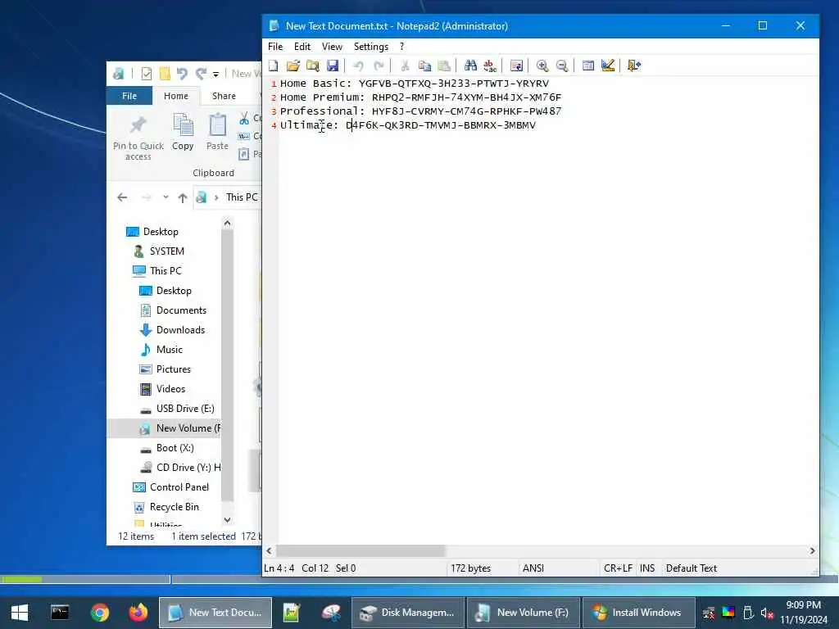839x629 pixels.
Task: Open the Notepad2 File menu
Action: 275,47
